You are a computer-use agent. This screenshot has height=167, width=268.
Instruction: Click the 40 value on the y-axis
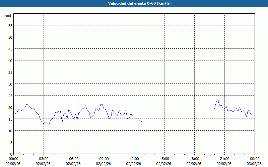(10, 60)
